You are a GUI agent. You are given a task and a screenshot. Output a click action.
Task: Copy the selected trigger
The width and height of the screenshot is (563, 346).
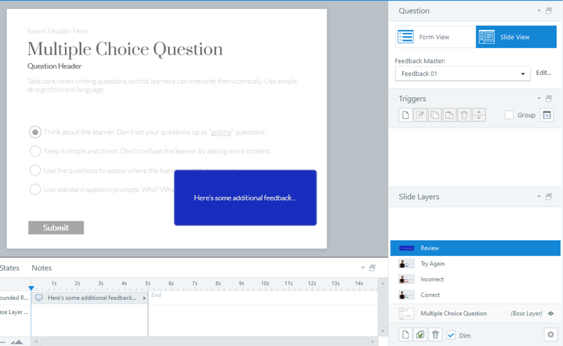coord(435,115)
